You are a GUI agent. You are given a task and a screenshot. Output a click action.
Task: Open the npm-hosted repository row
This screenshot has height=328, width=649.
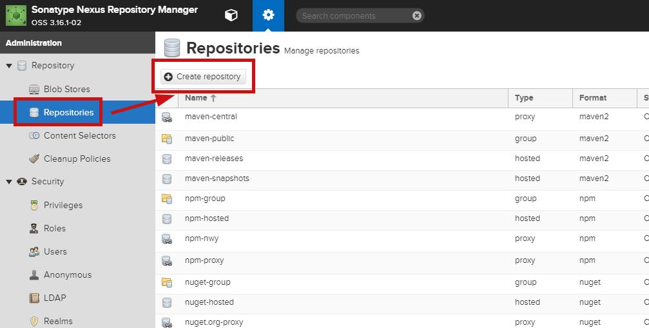click(x=402, y=219)
